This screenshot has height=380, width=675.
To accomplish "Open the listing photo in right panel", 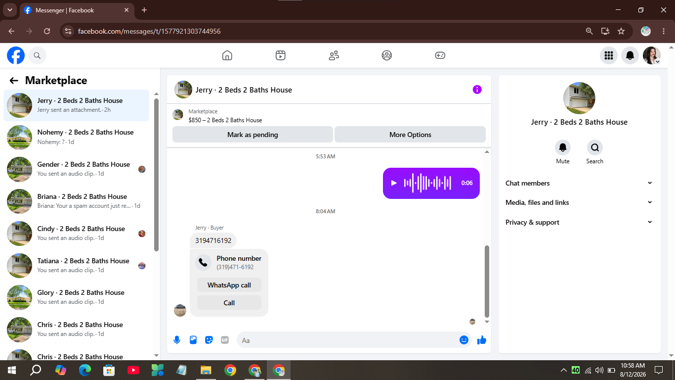I will tap(579, 98).
